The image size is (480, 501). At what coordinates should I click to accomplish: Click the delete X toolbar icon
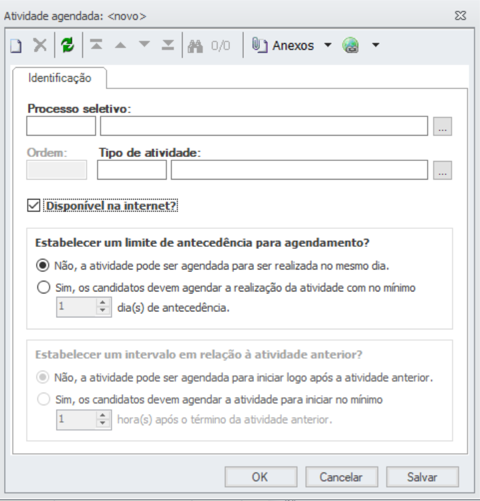pos(41,45)
